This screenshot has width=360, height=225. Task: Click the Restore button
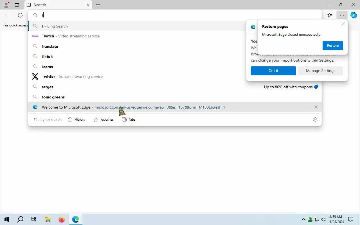[x=333, y=46]
